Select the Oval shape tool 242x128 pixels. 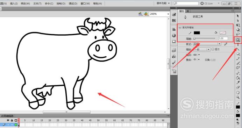pyautogui.click(x=238, y=54)
